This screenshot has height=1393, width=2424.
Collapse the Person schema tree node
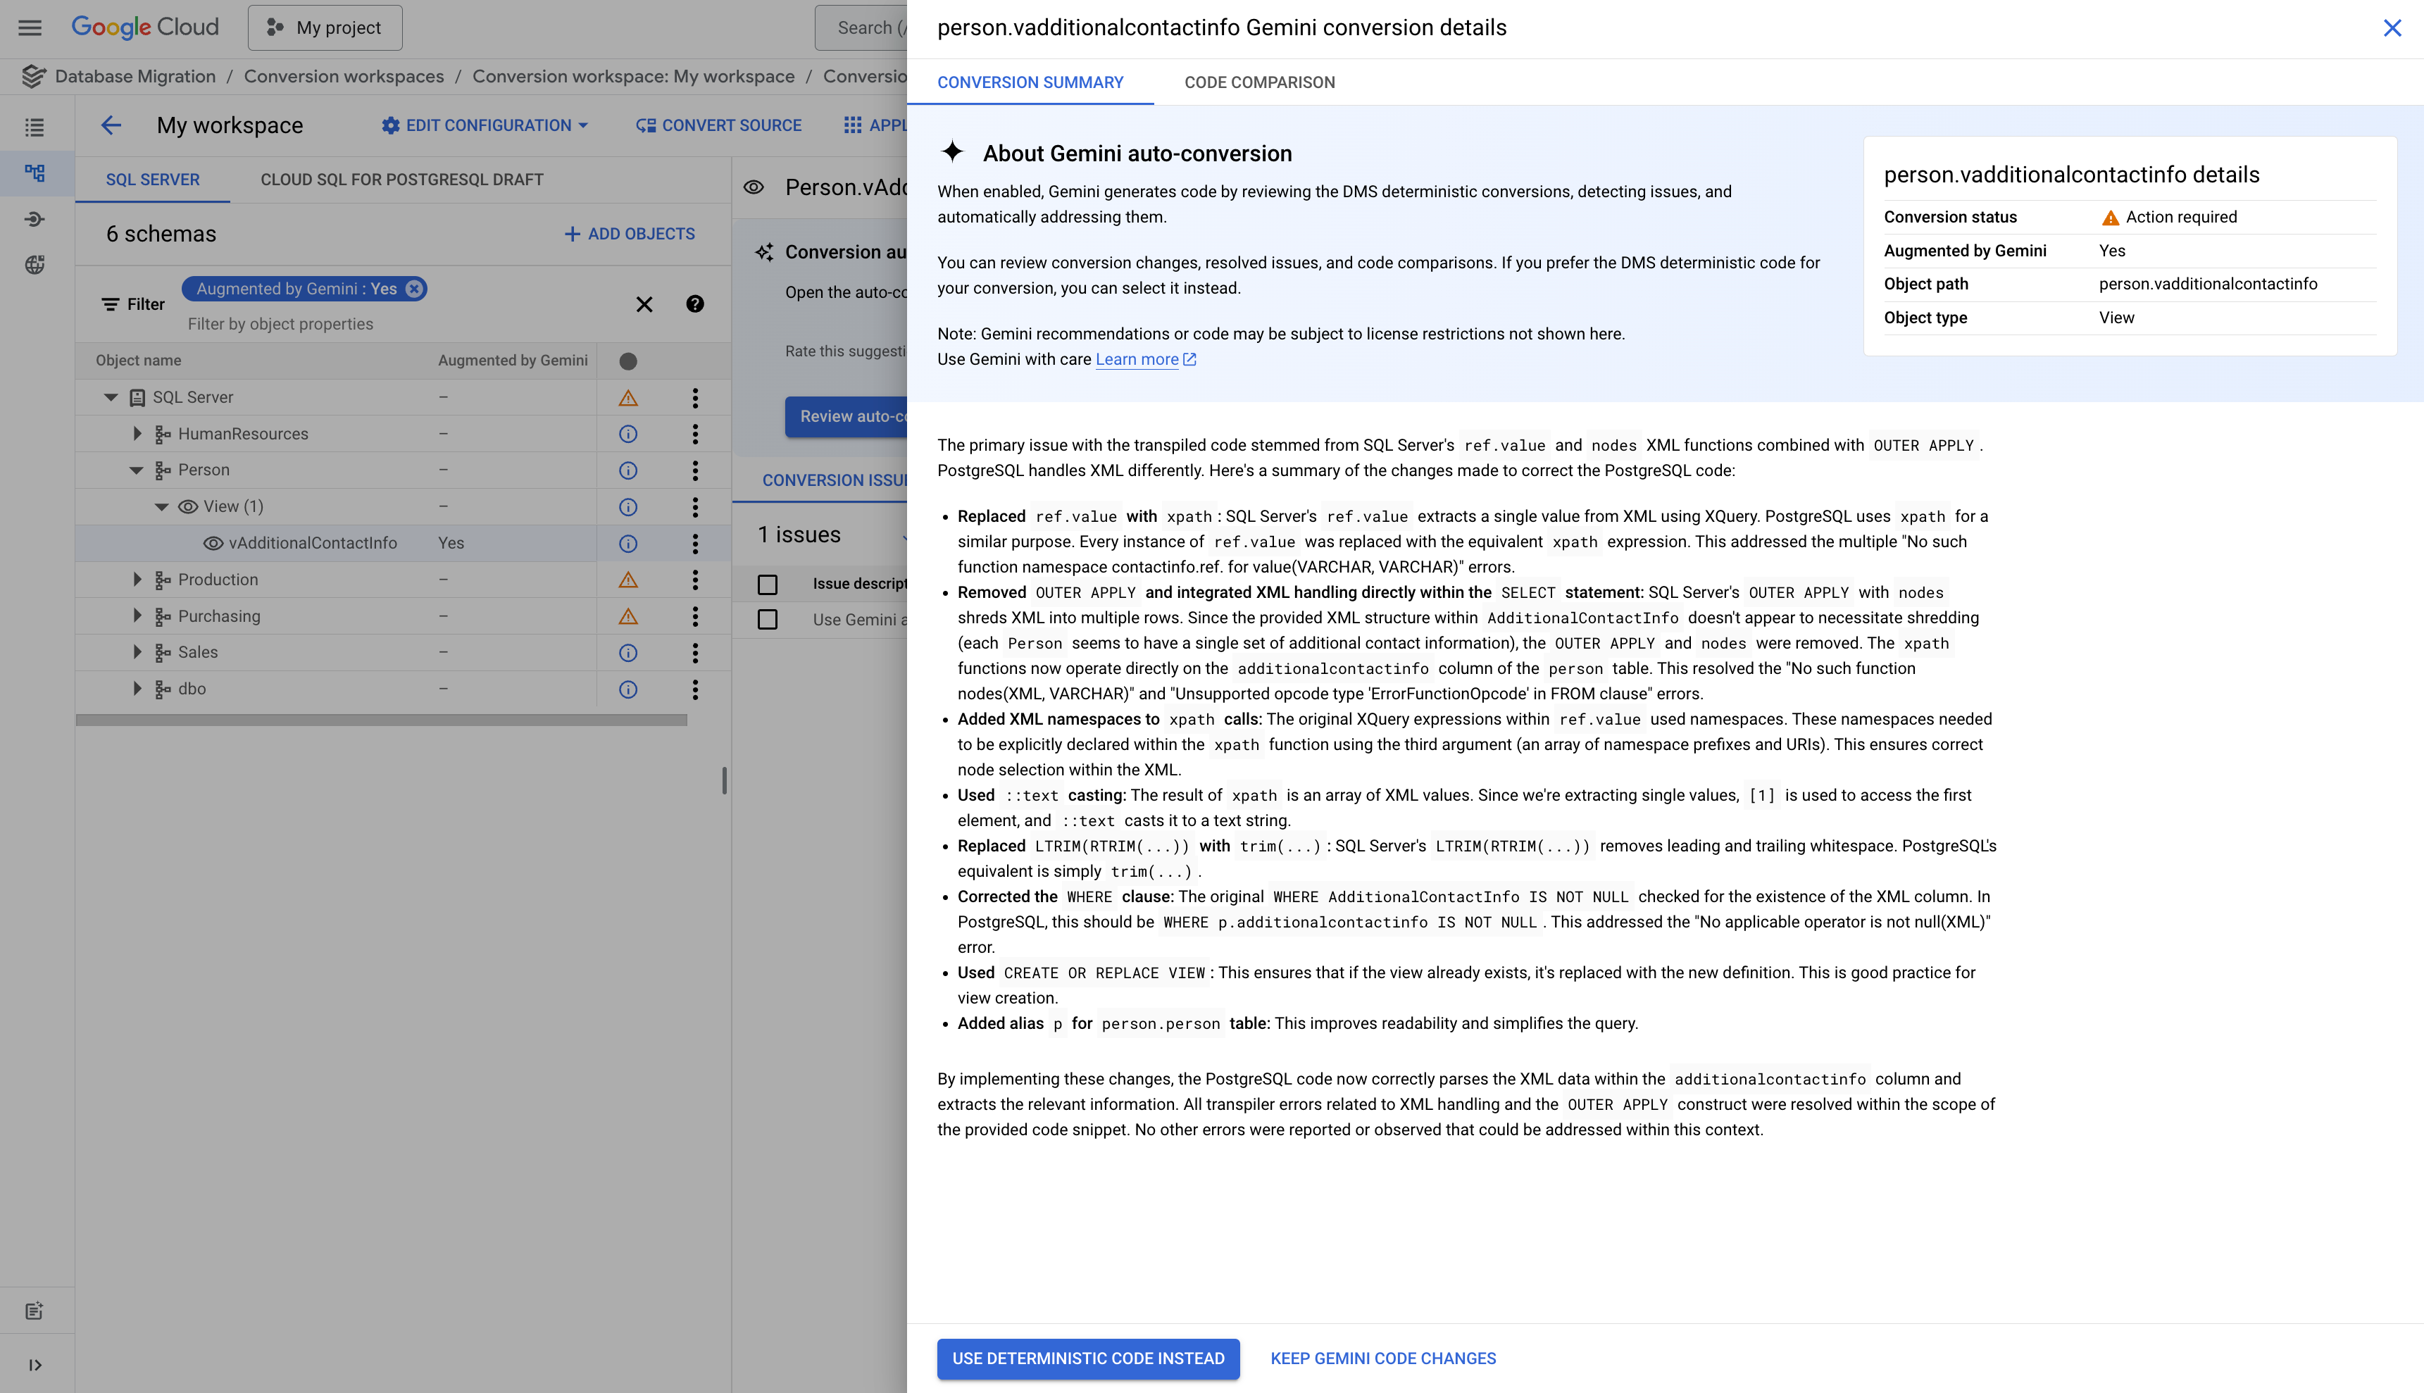click(x=136, y=470)
